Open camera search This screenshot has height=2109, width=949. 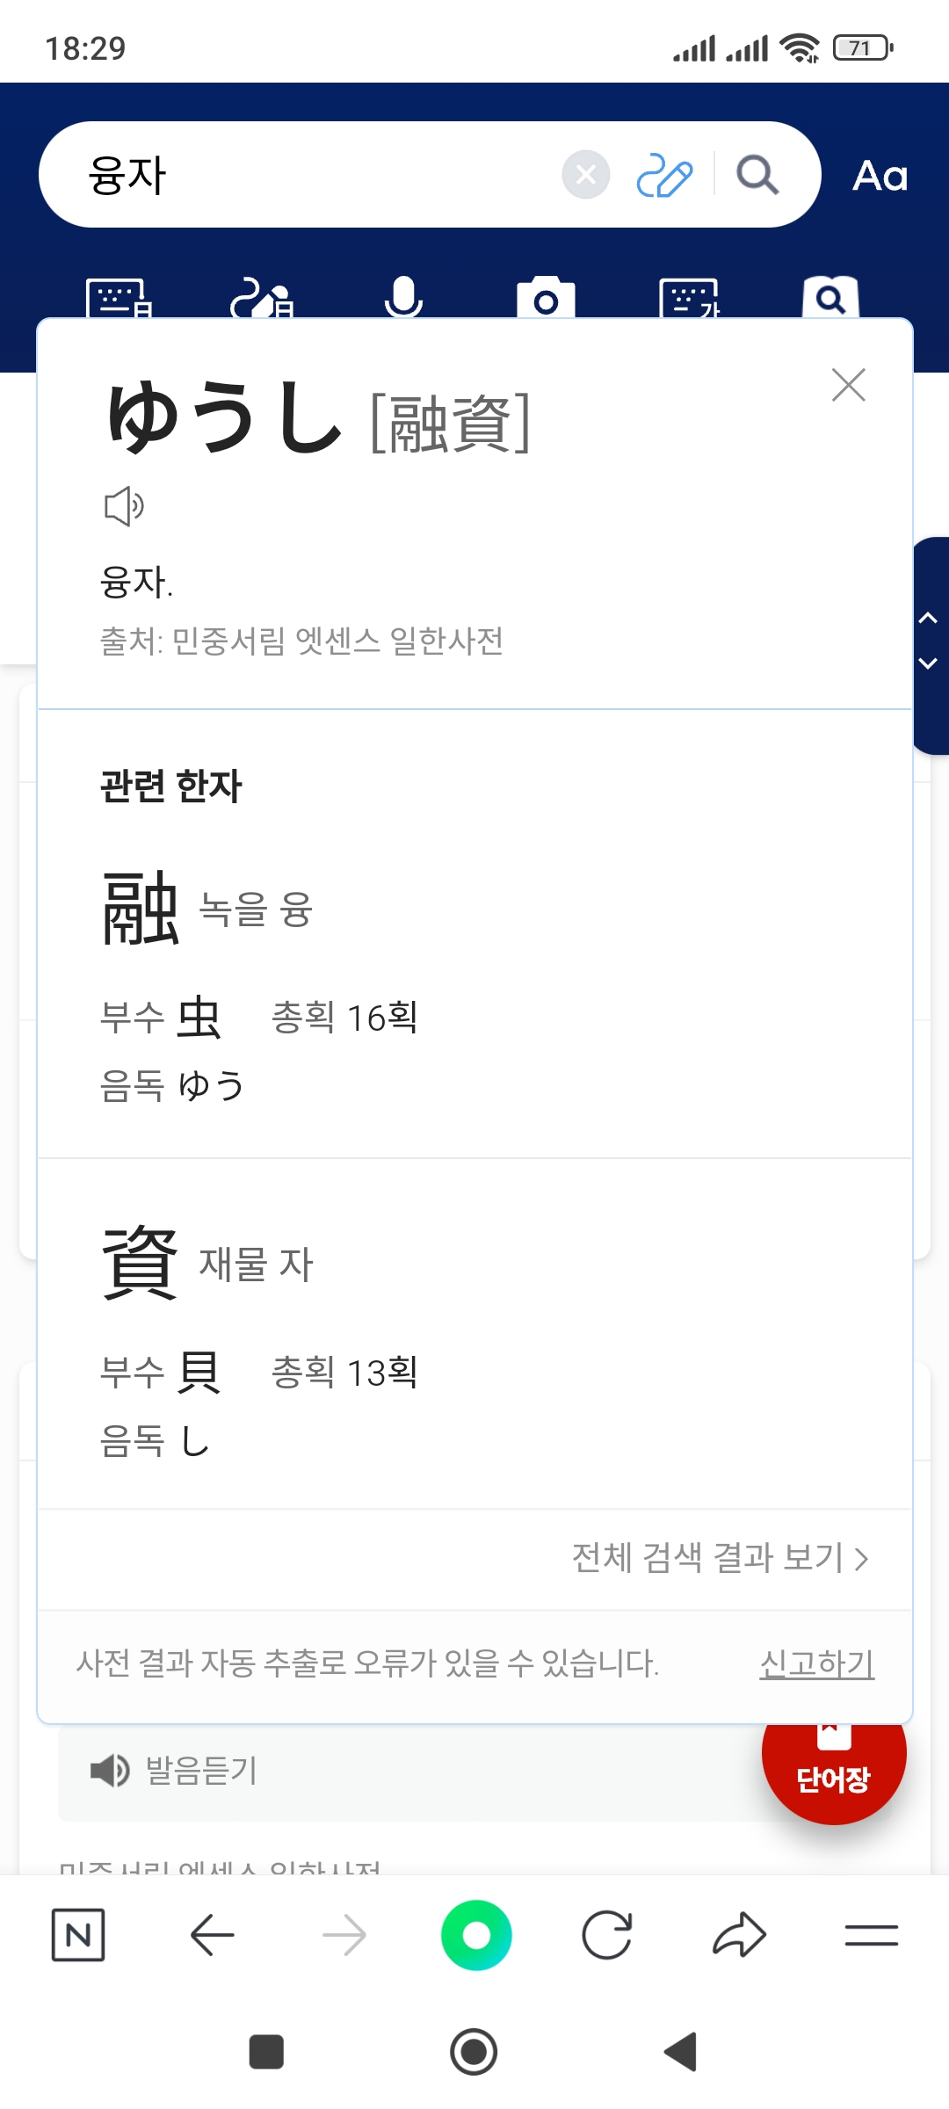pos(546,299)
